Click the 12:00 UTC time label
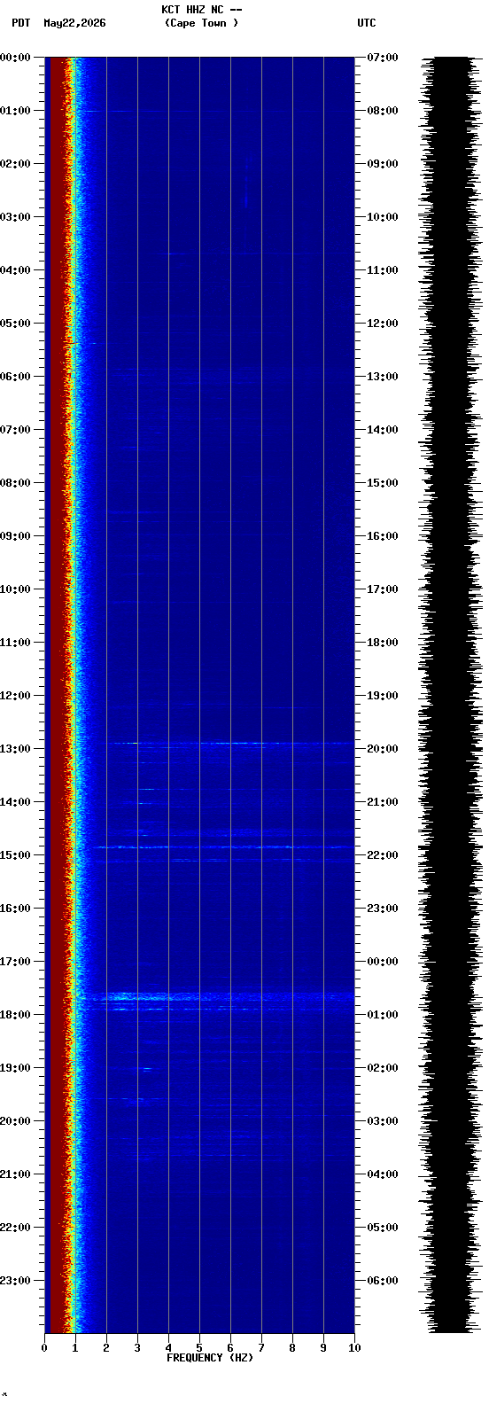This screenshot has height=1404, width=489. 383,324
